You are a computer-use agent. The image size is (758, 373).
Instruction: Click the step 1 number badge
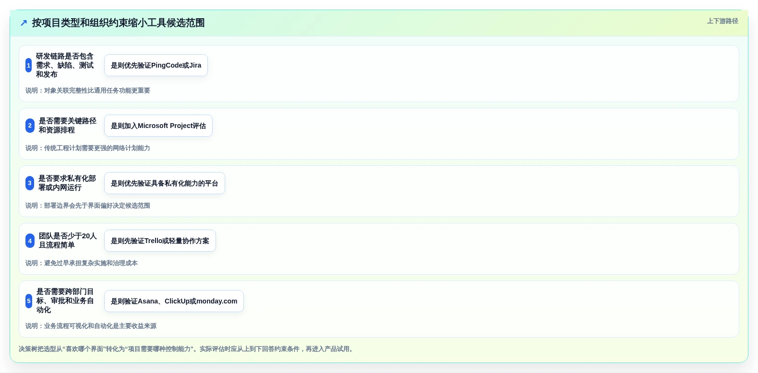tap(29, 65)
